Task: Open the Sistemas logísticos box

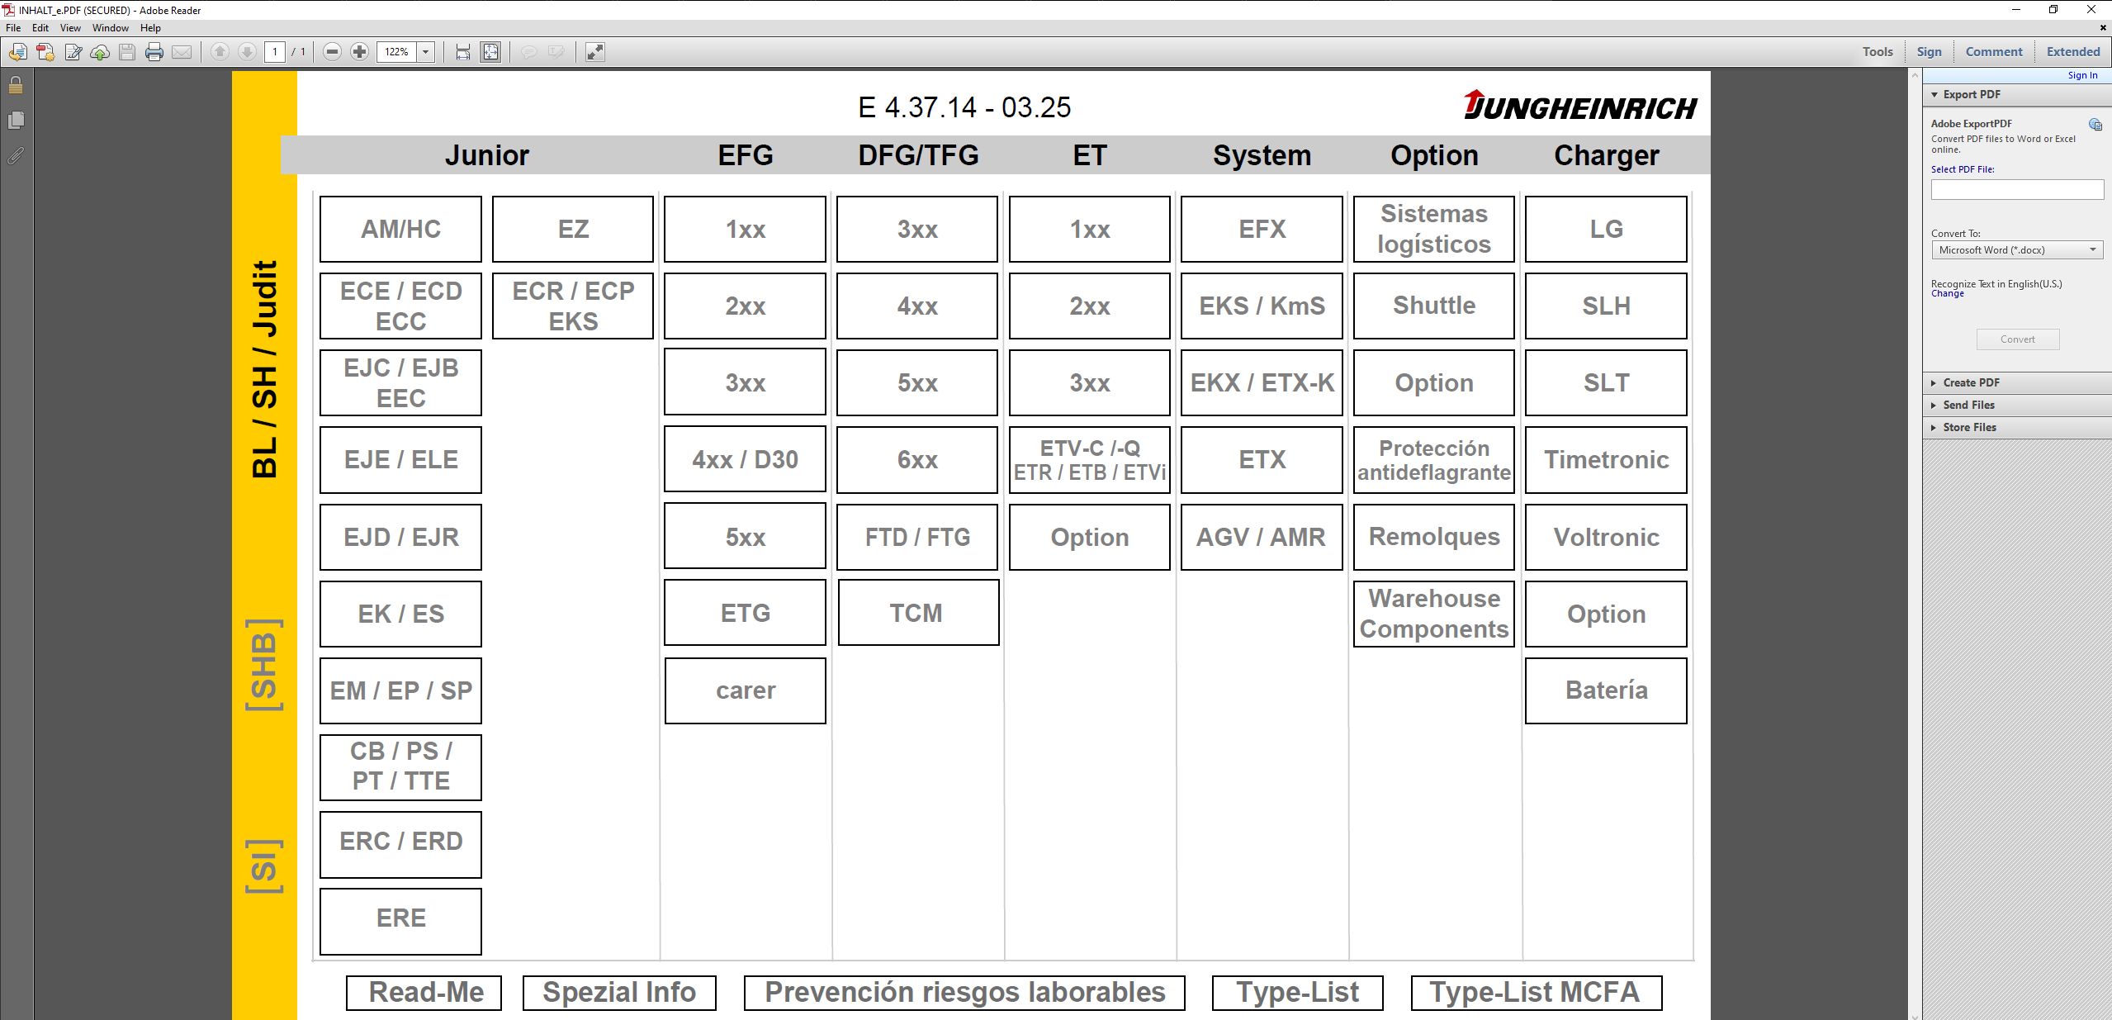Action: pyautogui.click(x=1434, y=229)
